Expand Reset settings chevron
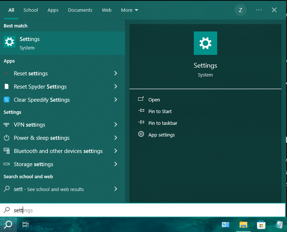This screenshot has width=287, height=232. pyautogui.click(x=116, y=73)
